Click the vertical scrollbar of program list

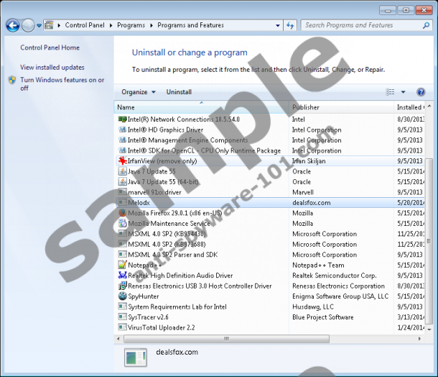coord(429,216)
